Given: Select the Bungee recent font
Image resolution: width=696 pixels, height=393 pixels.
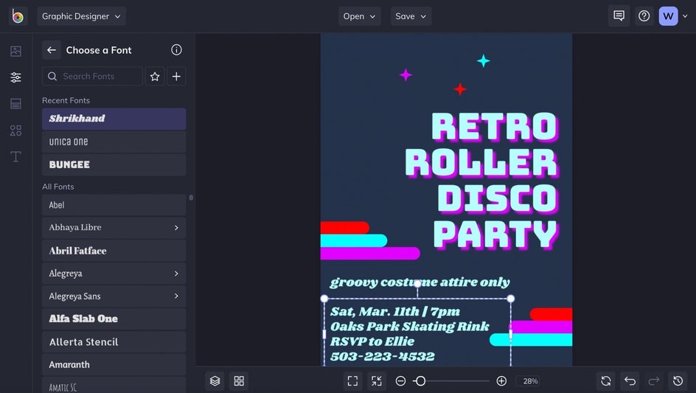Looking at the screenshot, I should point(114,164).
